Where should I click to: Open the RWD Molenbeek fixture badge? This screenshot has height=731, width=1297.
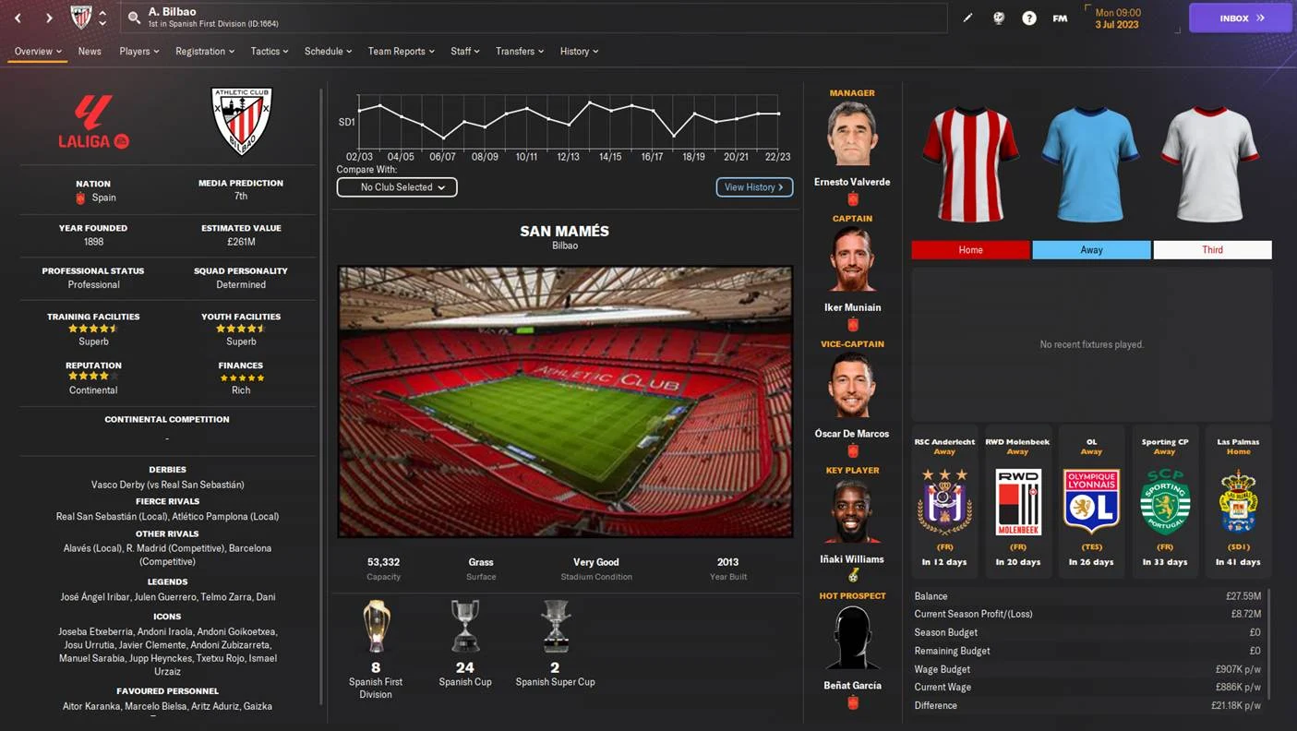coord(1017,501)
